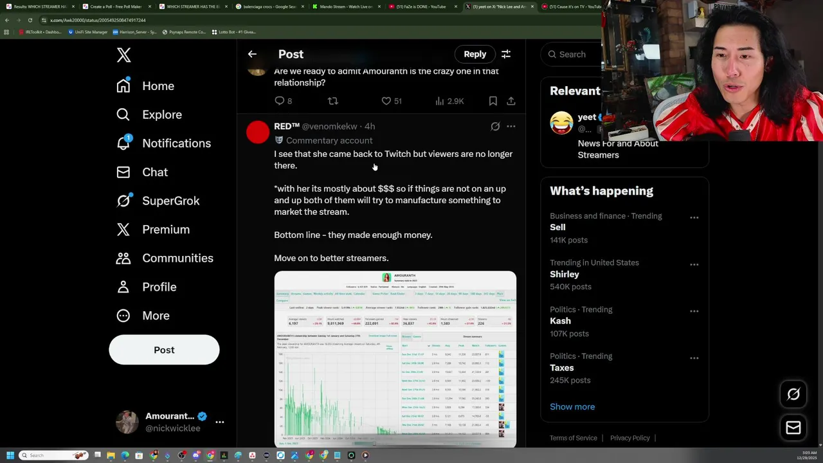
Task: Like the comment showing 51 likes
Action: (391, 101)
